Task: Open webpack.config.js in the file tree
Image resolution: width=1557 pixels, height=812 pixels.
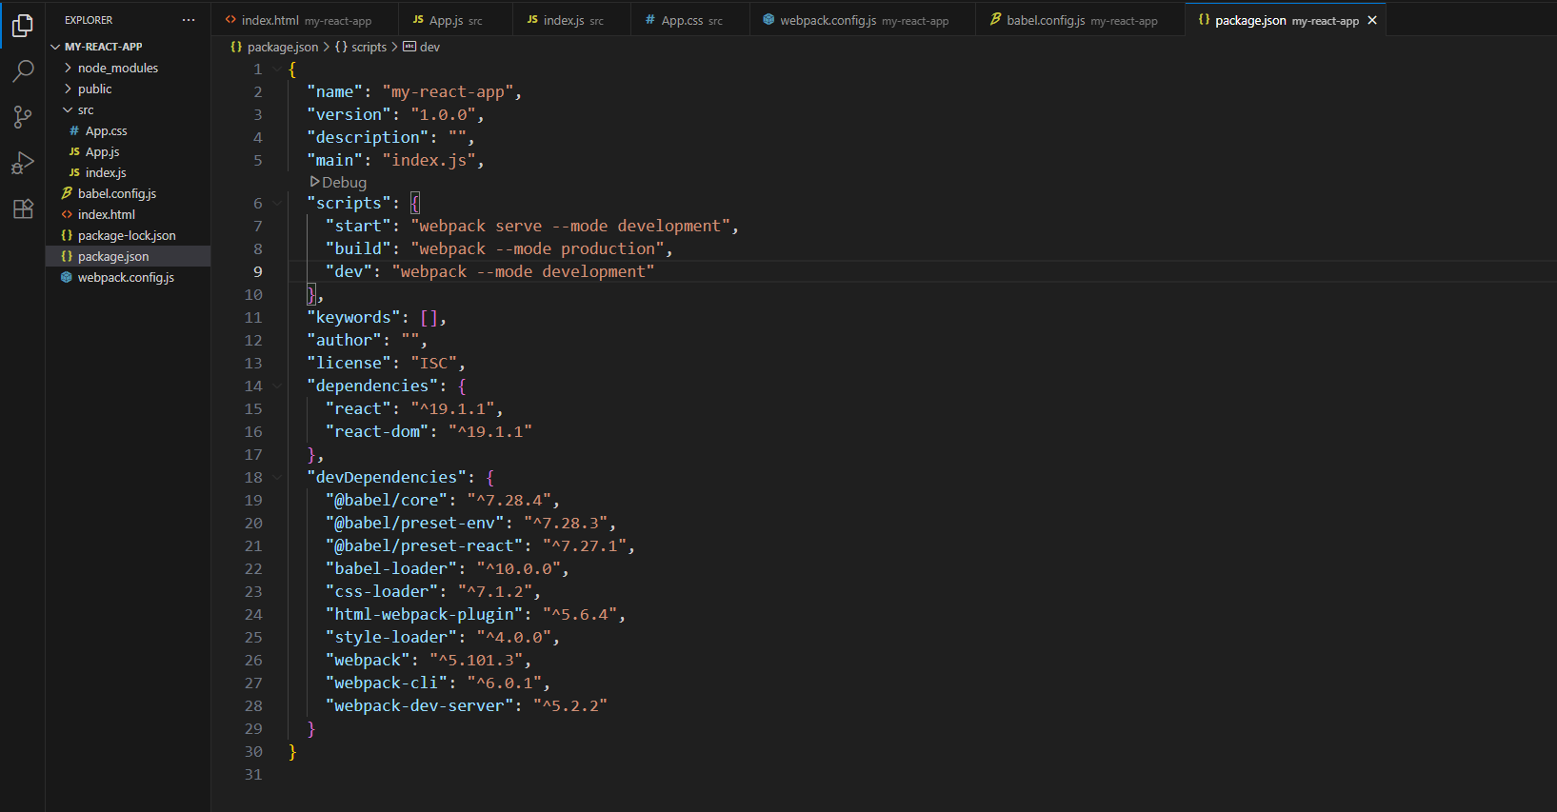Action: [128, 277]
